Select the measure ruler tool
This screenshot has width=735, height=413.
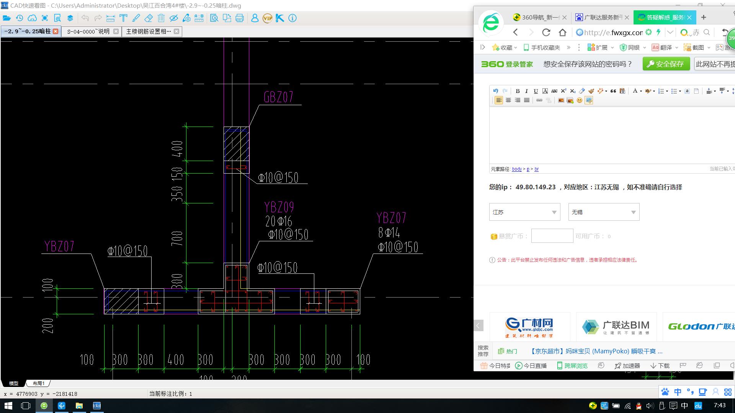point(111,18)
